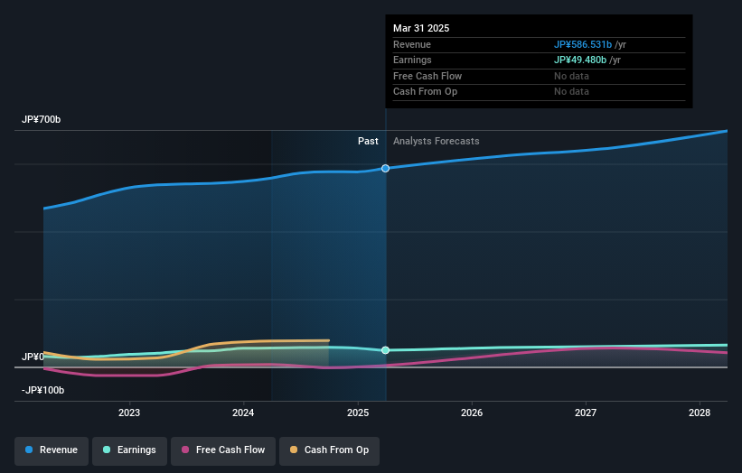Click the Mar 31 2025 tooltip date

pyautogui.click(x=421, y=28)
